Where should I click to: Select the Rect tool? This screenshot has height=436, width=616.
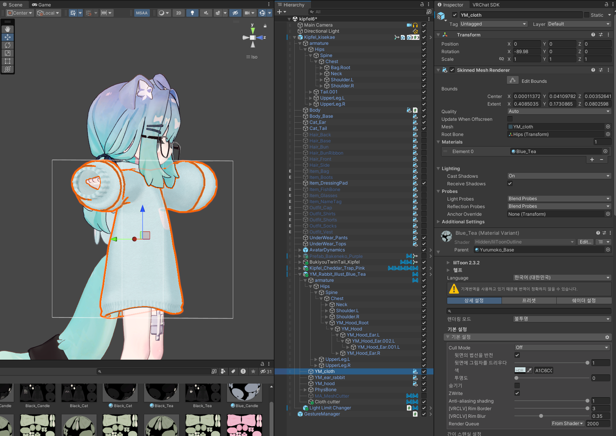pos(8,61)
